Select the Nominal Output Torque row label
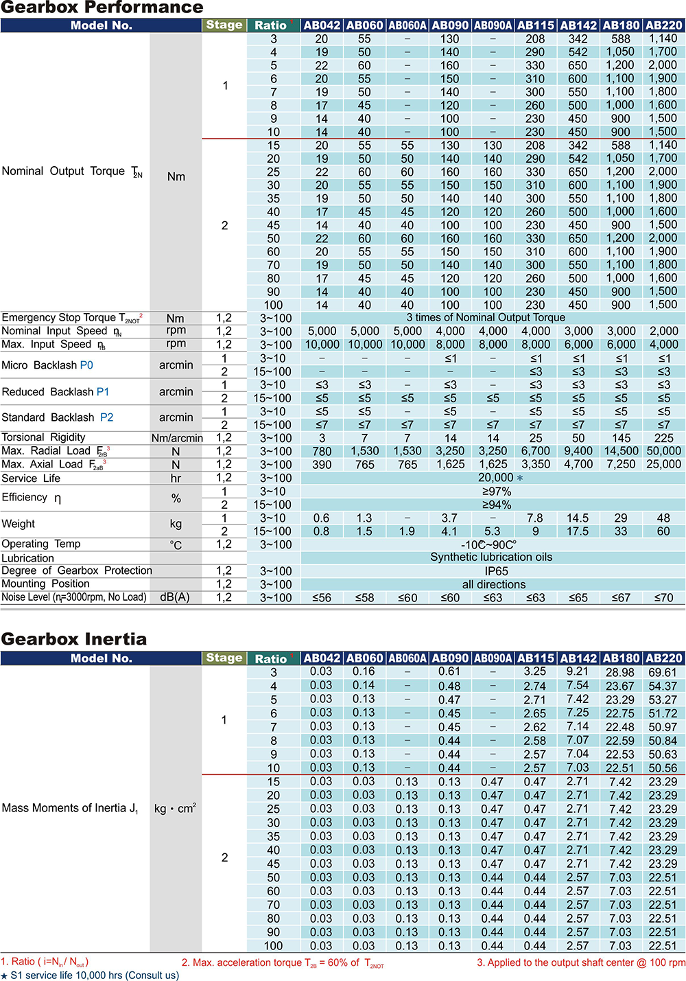This screenshot has width=686, height=981. 72,172
